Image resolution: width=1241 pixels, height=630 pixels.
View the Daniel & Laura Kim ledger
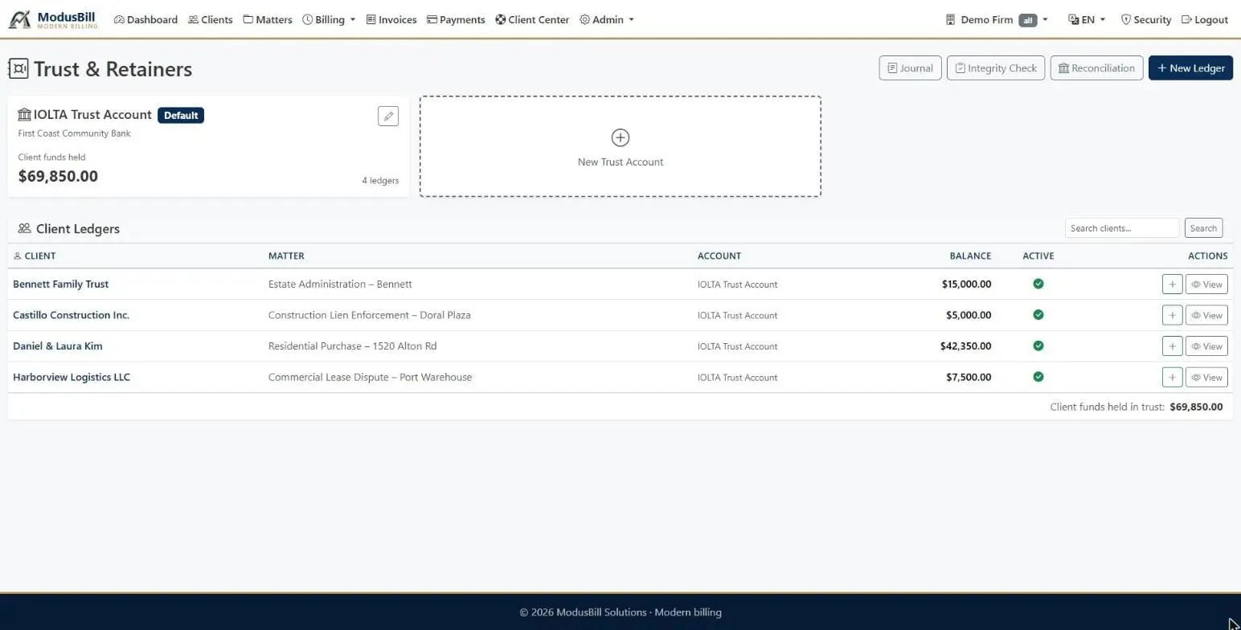1206,346
